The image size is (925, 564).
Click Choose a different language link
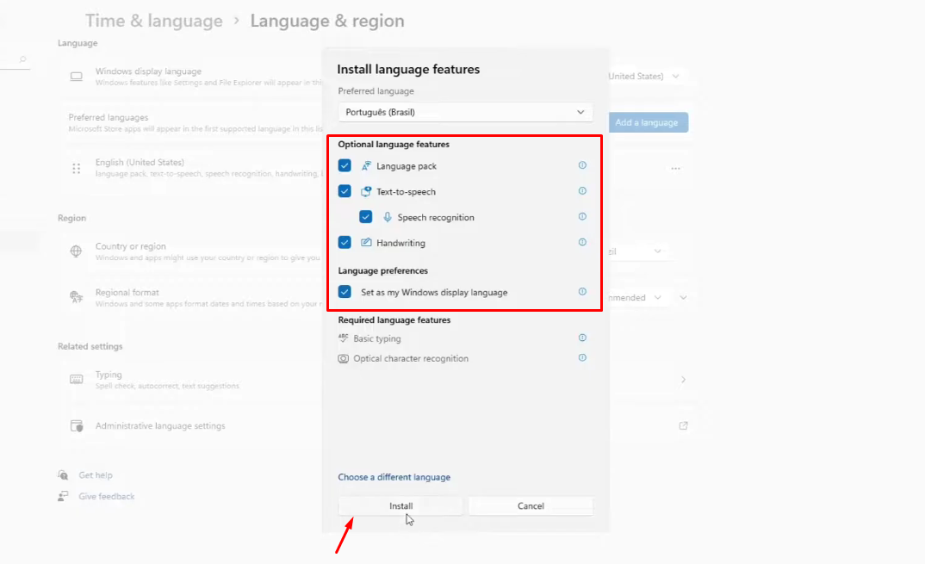coord(394,477)
